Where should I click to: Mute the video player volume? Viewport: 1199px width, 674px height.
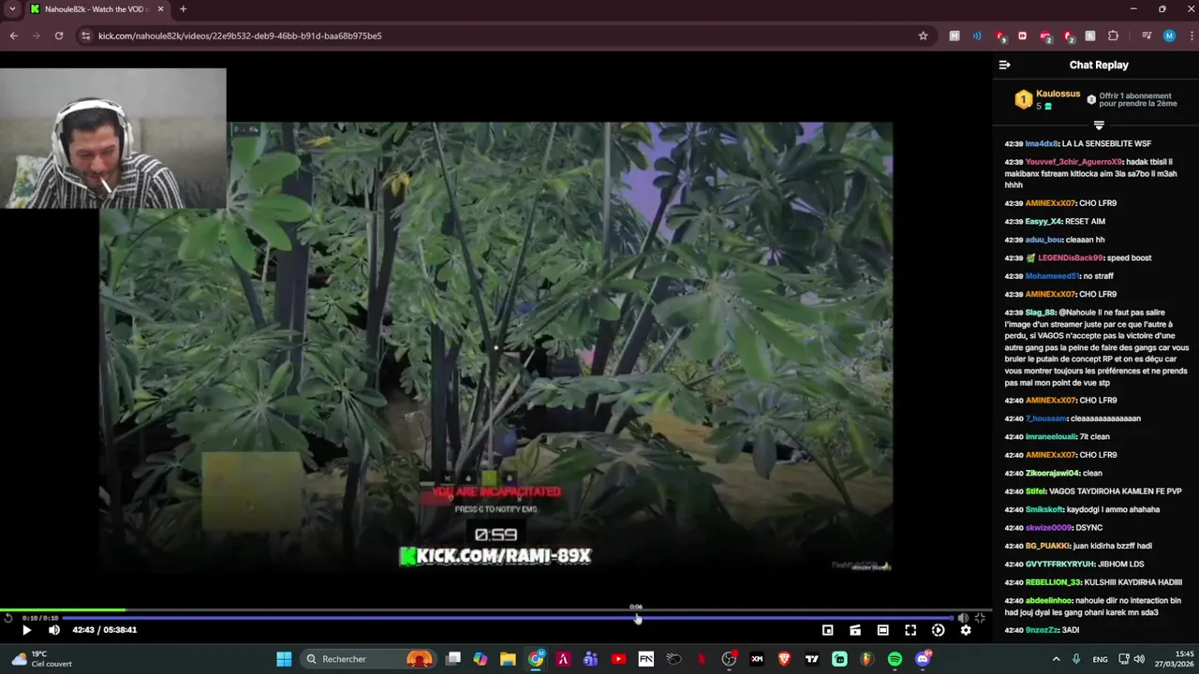(x=54, y=630)
